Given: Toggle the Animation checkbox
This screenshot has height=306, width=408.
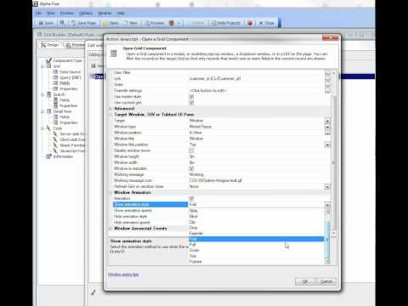Looking at the screenshot, I should click(191, 198).
